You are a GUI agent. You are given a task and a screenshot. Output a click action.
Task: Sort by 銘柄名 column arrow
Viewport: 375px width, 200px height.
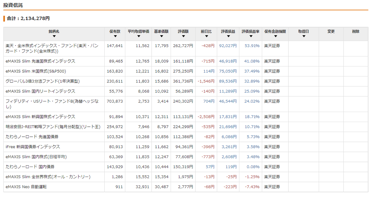pos(54,37)
